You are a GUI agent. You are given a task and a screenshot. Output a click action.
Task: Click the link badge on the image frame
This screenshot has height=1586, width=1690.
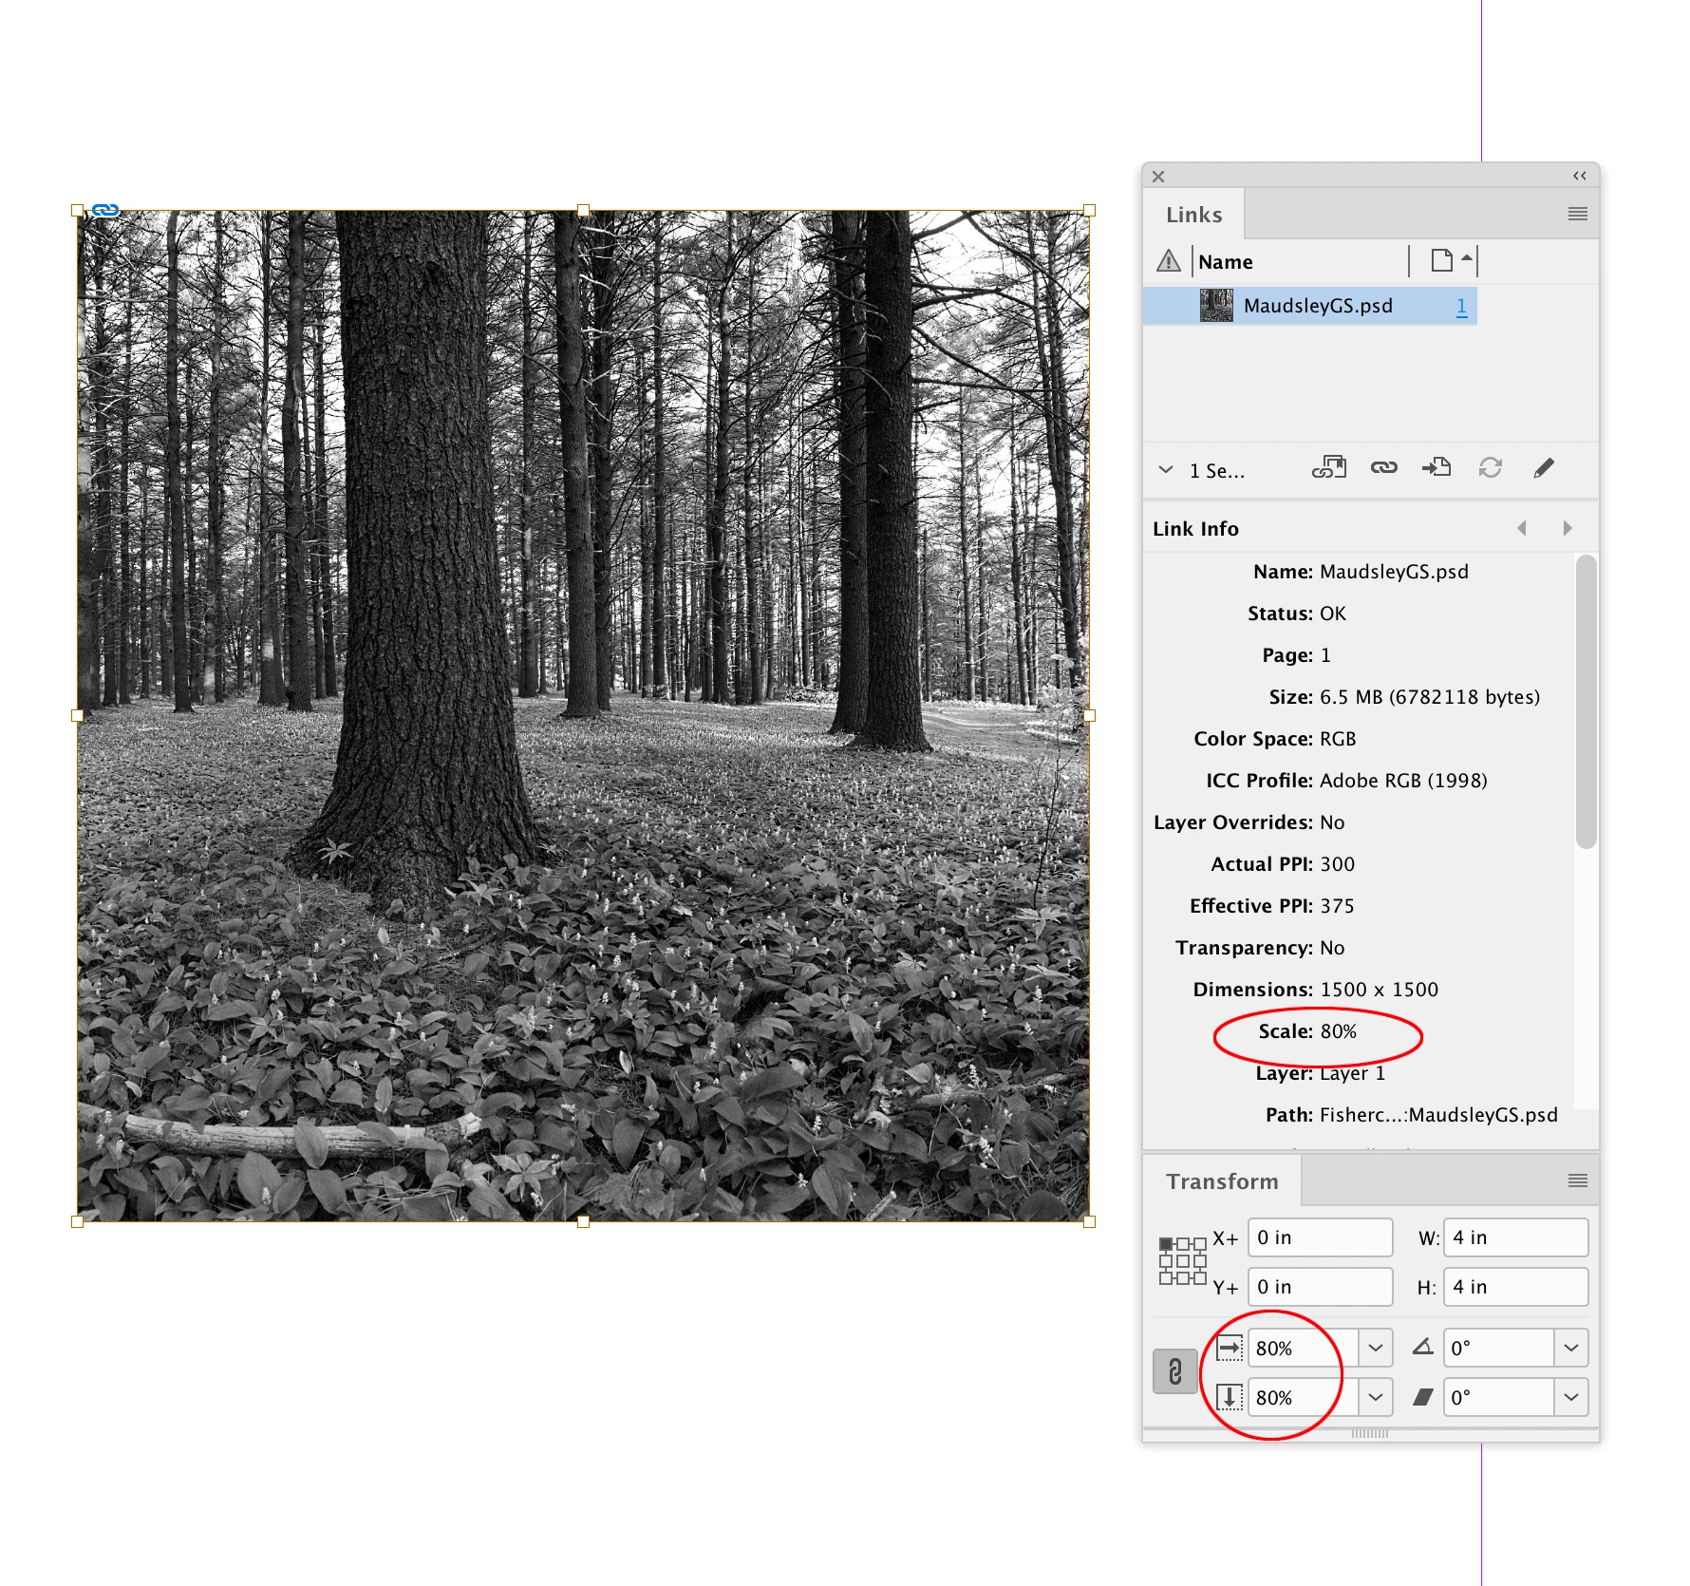(x=105, y=210)
